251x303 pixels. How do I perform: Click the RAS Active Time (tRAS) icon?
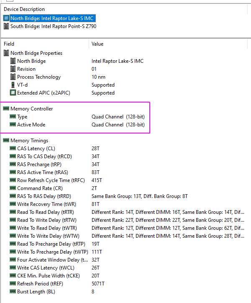[x=13, y=172]
